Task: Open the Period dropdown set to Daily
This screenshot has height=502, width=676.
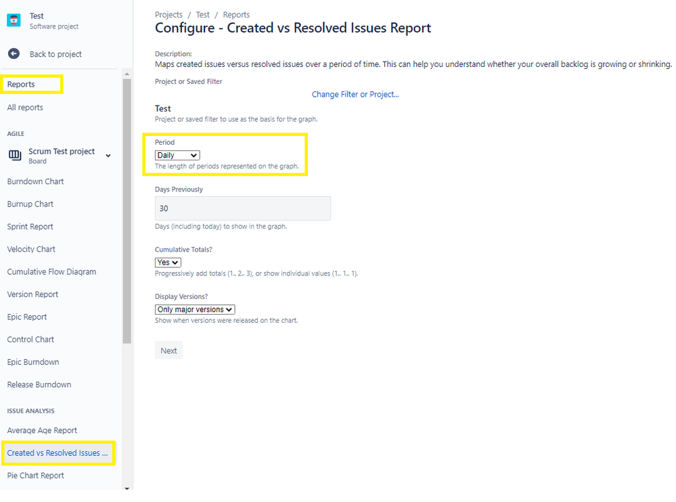Action: pyautogui.click(x=177, y=154)
